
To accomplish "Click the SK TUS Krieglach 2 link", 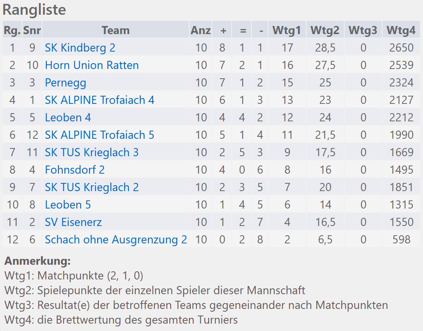I will pyautogui.click(x=92, y=187).
